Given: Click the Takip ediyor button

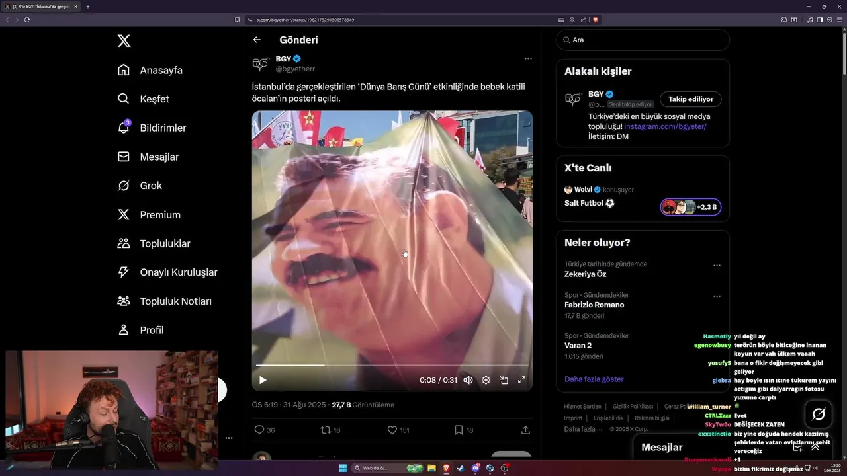Looking at the screenshot, I should coord(690,99).
